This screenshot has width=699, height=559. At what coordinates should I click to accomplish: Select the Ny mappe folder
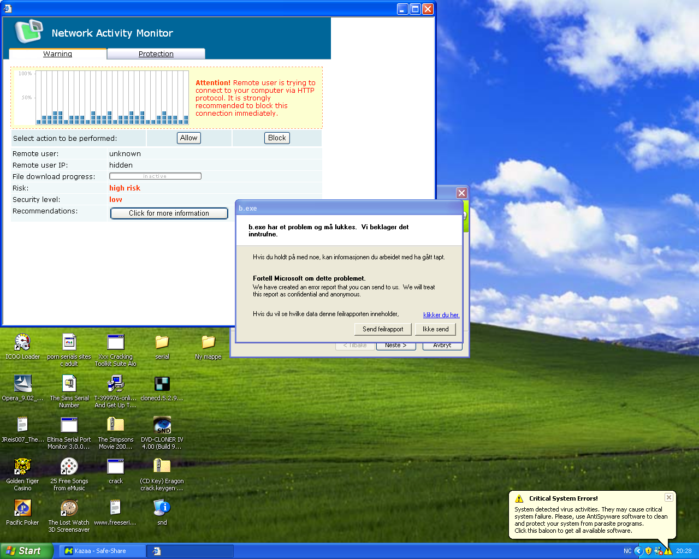pos(208,347)
